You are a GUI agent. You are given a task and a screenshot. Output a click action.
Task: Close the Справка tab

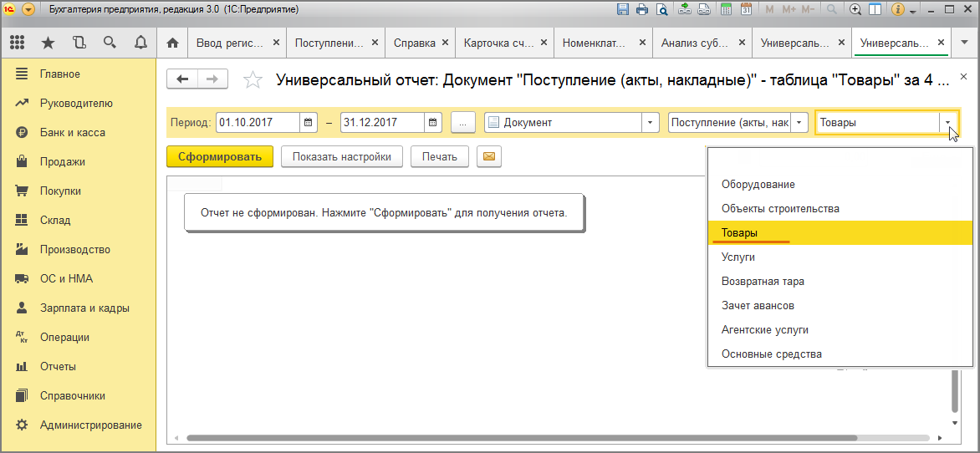(x=445, y=43)
